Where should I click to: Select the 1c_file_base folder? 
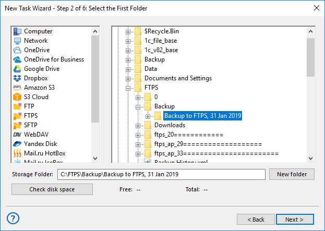[161, 41]
